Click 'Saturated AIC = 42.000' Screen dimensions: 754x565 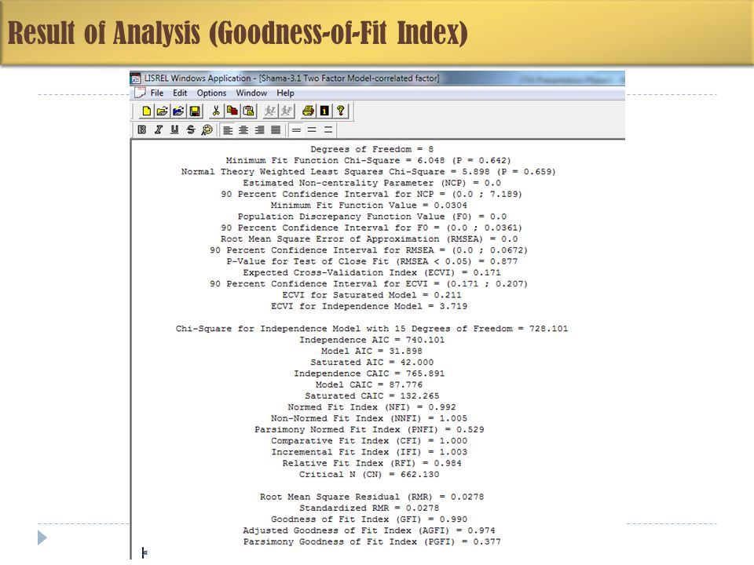click(372, 363)
